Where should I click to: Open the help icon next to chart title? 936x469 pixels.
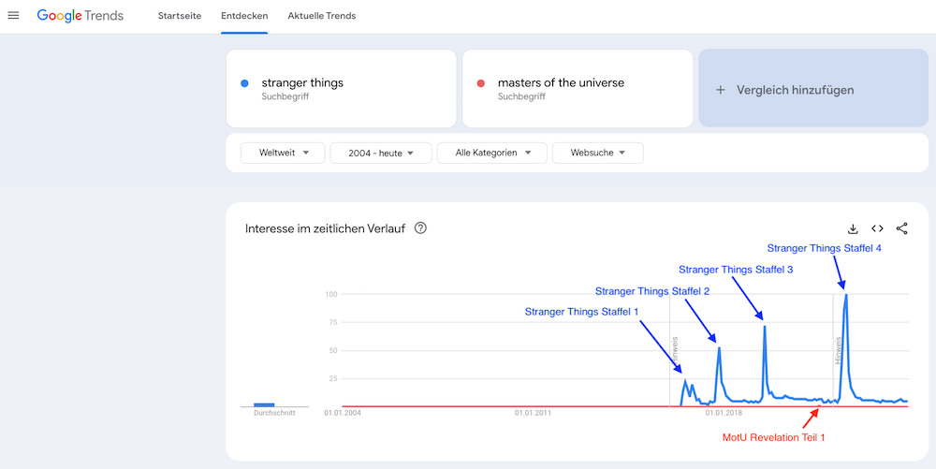[420, 227]
